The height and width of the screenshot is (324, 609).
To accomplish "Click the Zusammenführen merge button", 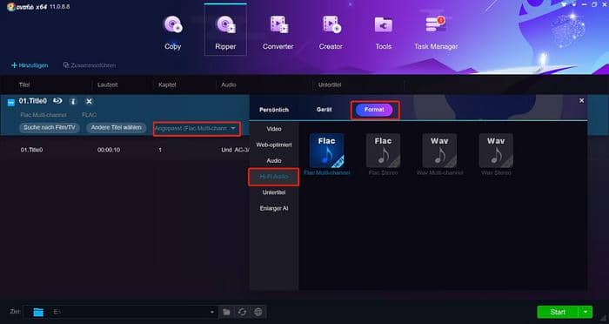I will tap(90, 65).
